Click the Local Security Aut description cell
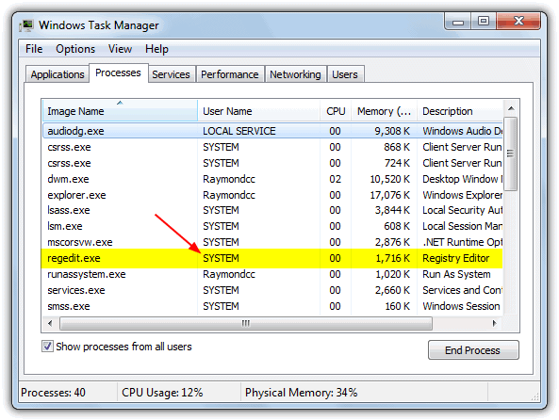This screenshot has width=559, height=420. (463, 210)
